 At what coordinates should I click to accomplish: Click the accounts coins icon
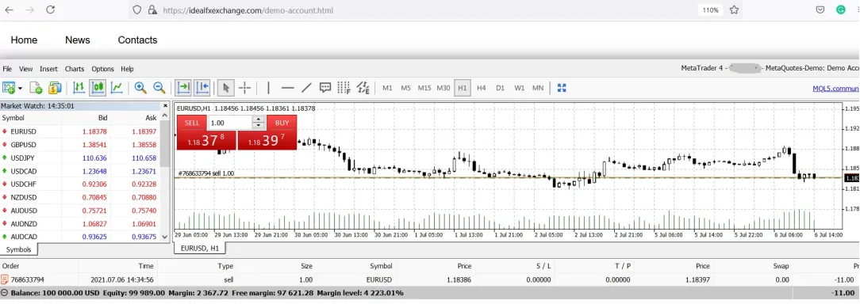55,88
